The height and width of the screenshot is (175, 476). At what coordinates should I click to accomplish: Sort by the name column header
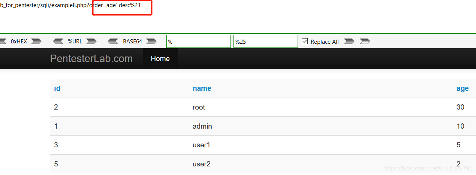coord(202,89)
